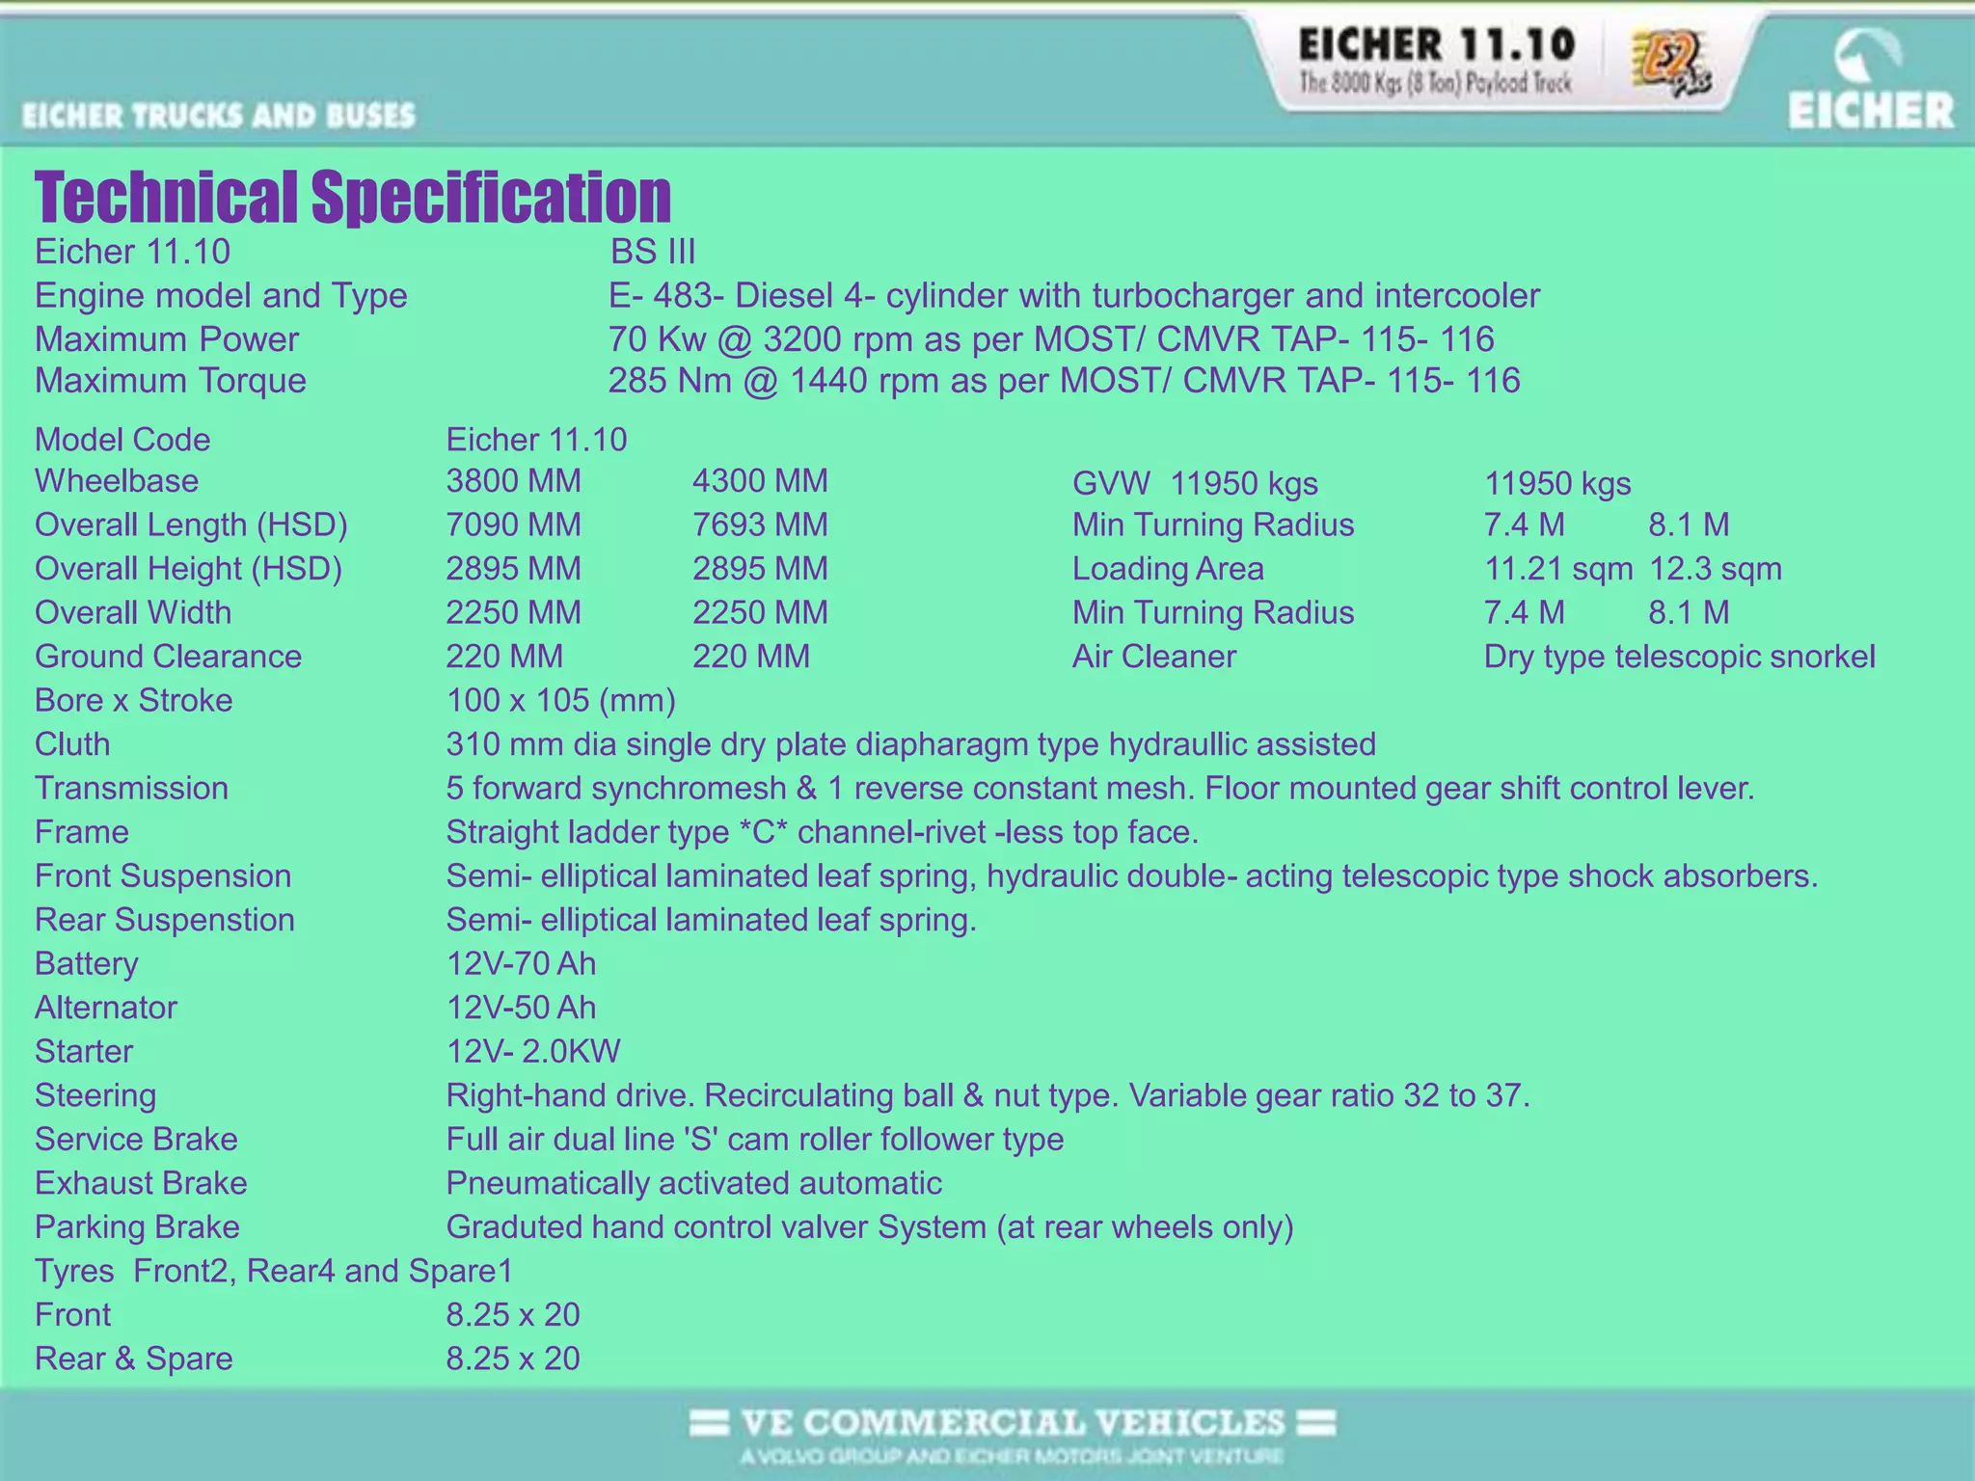The image size is (1975, 1481).
Task: Click the EICHER 11.10 title banner
Action: pyautogui.click(x=1436, y=44)
